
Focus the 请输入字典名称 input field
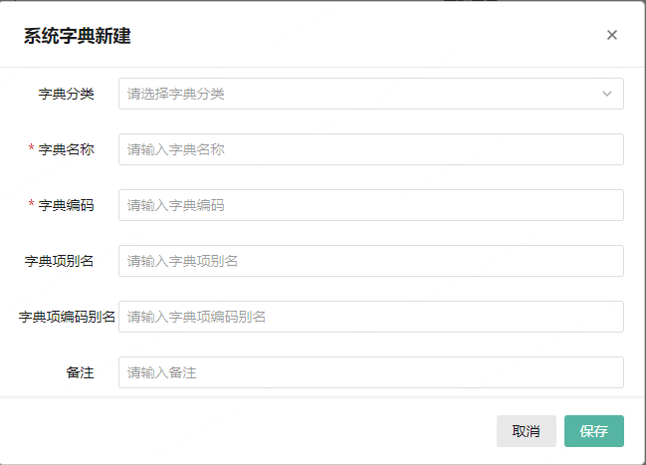(x=370, y=149)
